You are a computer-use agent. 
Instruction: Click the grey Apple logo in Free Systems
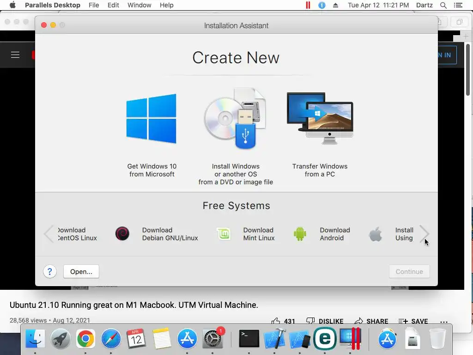click(x=375, y=234)
